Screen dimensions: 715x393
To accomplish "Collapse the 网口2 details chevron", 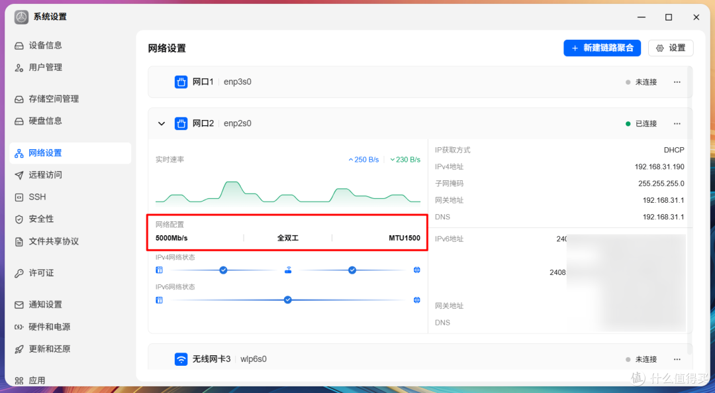I will [162, 124].
